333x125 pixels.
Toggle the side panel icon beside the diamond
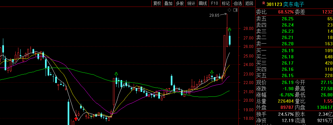tap(235, 10)
